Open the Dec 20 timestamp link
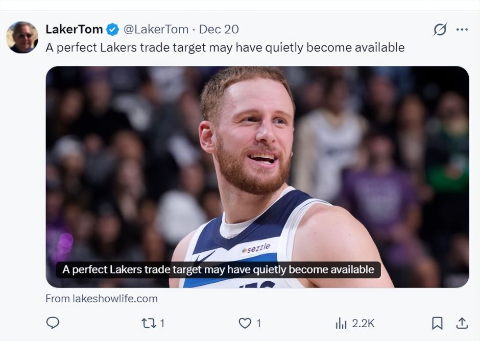480x341 pixels. point(219,29)
